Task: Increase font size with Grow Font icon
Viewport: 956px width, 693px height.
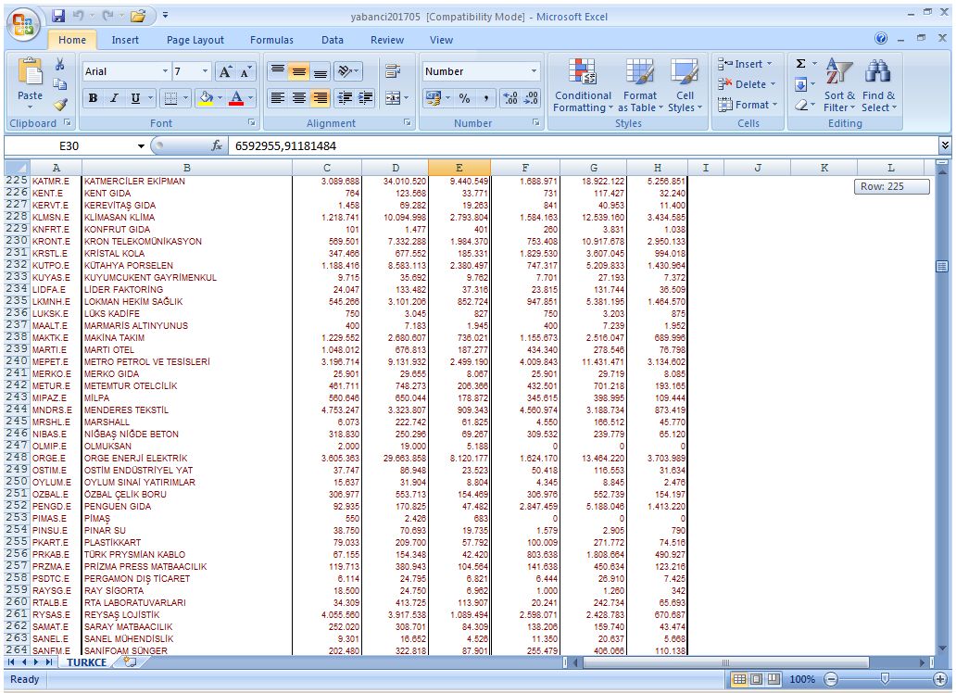Action: pos(225,72)
